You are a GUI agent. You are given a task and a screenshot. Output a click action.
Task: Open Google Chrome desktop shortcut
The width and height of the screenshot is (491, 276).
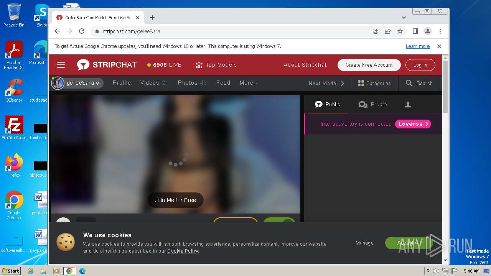coord(14,205)
